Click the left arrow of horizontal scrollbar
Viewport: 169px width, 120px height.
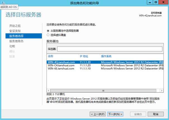click(x=49, y=91)
